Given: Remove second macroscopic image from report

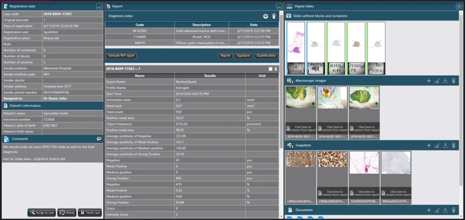Looking at the screenshot, I should (x=332, y=129).
